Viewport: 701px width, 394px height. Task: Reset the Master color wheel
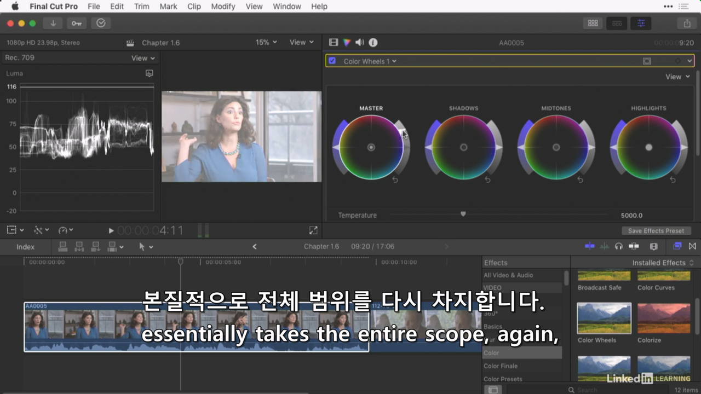point(395,179)
